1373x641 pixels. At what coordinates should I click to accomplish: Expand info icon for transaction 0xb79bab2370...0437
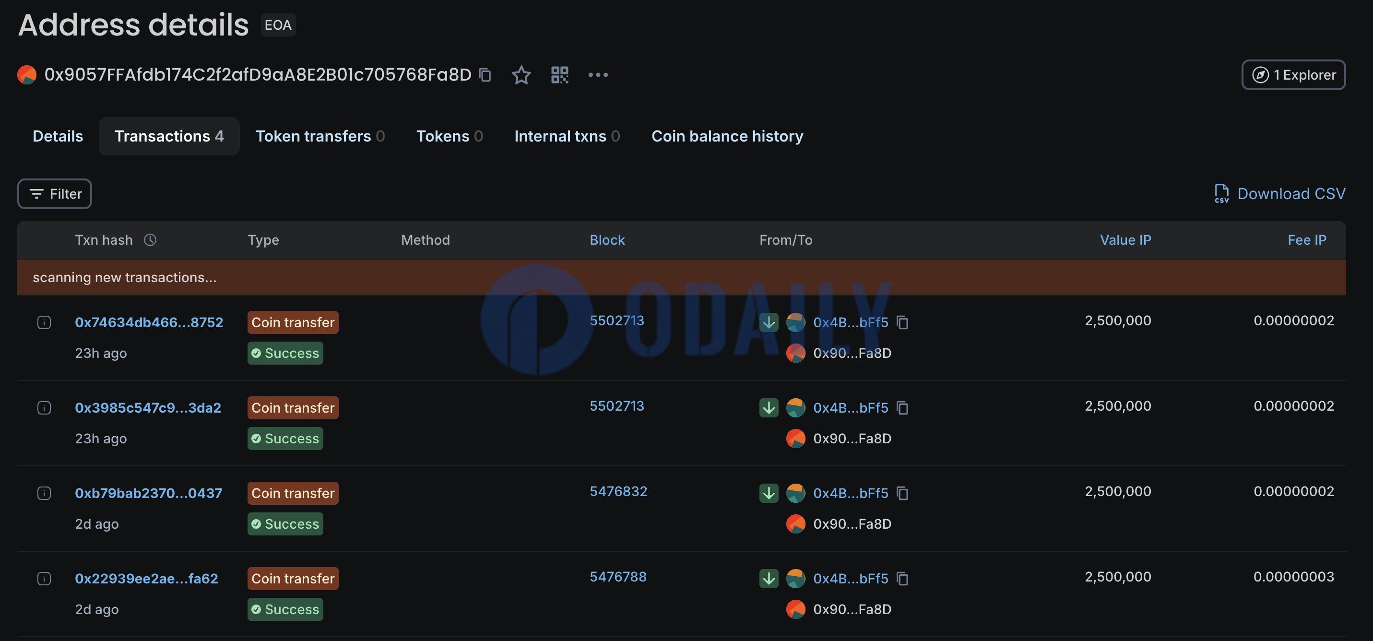point(44,493)
